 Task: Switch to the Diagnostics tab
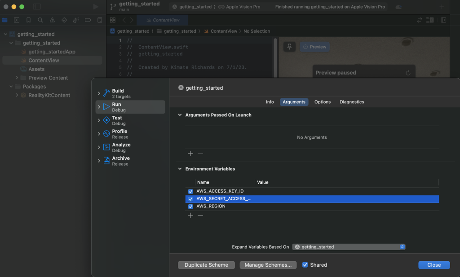pos(352,102)
